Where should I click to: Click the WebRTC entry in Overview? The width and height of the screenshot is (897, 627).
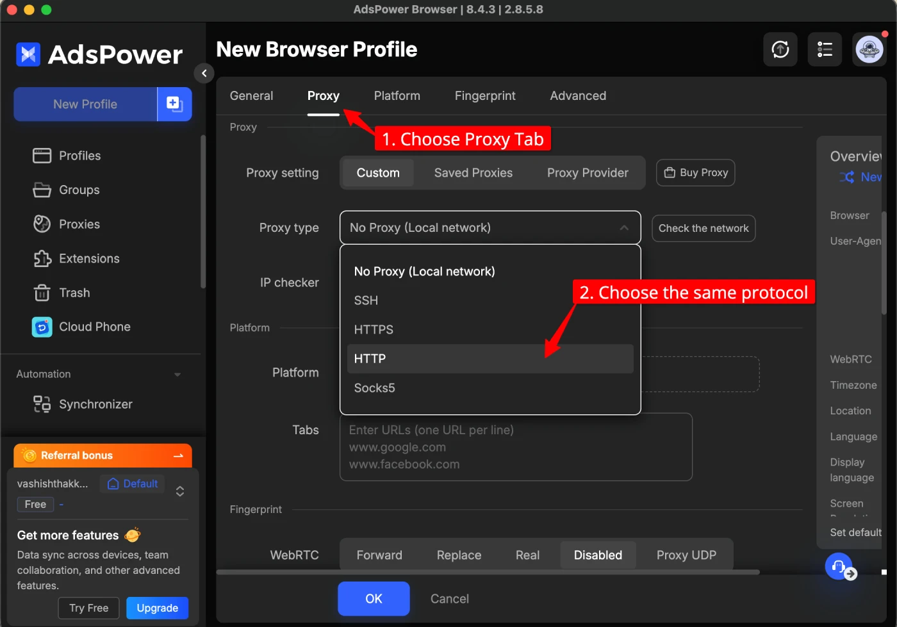(851, 359)
